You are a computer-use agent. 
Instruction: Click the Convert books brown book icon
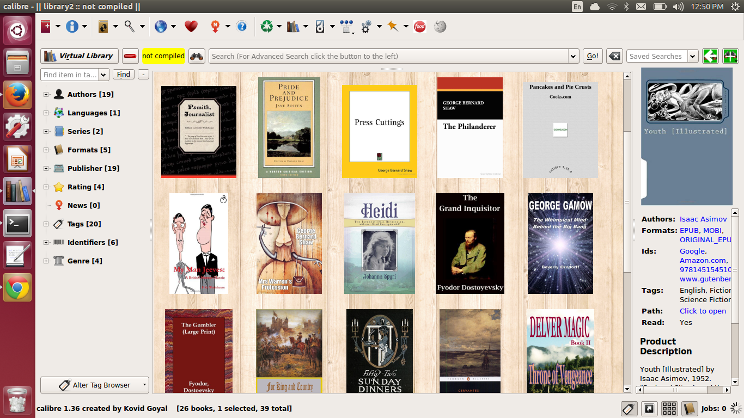103,26
